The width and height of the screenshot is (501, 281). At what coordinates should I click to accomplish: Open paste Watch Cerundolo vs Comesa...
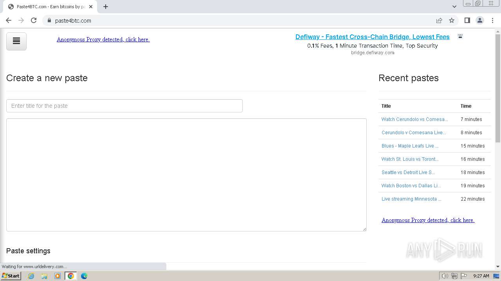pos(414,119)
